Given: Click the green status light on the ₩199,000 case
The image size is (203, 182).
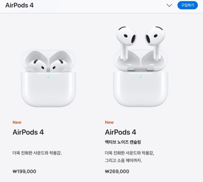Looking at the screenshot, I should point(48,77).
